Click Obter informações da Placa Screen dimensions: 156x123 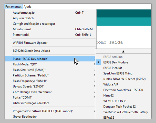click(x=31, y=103)
